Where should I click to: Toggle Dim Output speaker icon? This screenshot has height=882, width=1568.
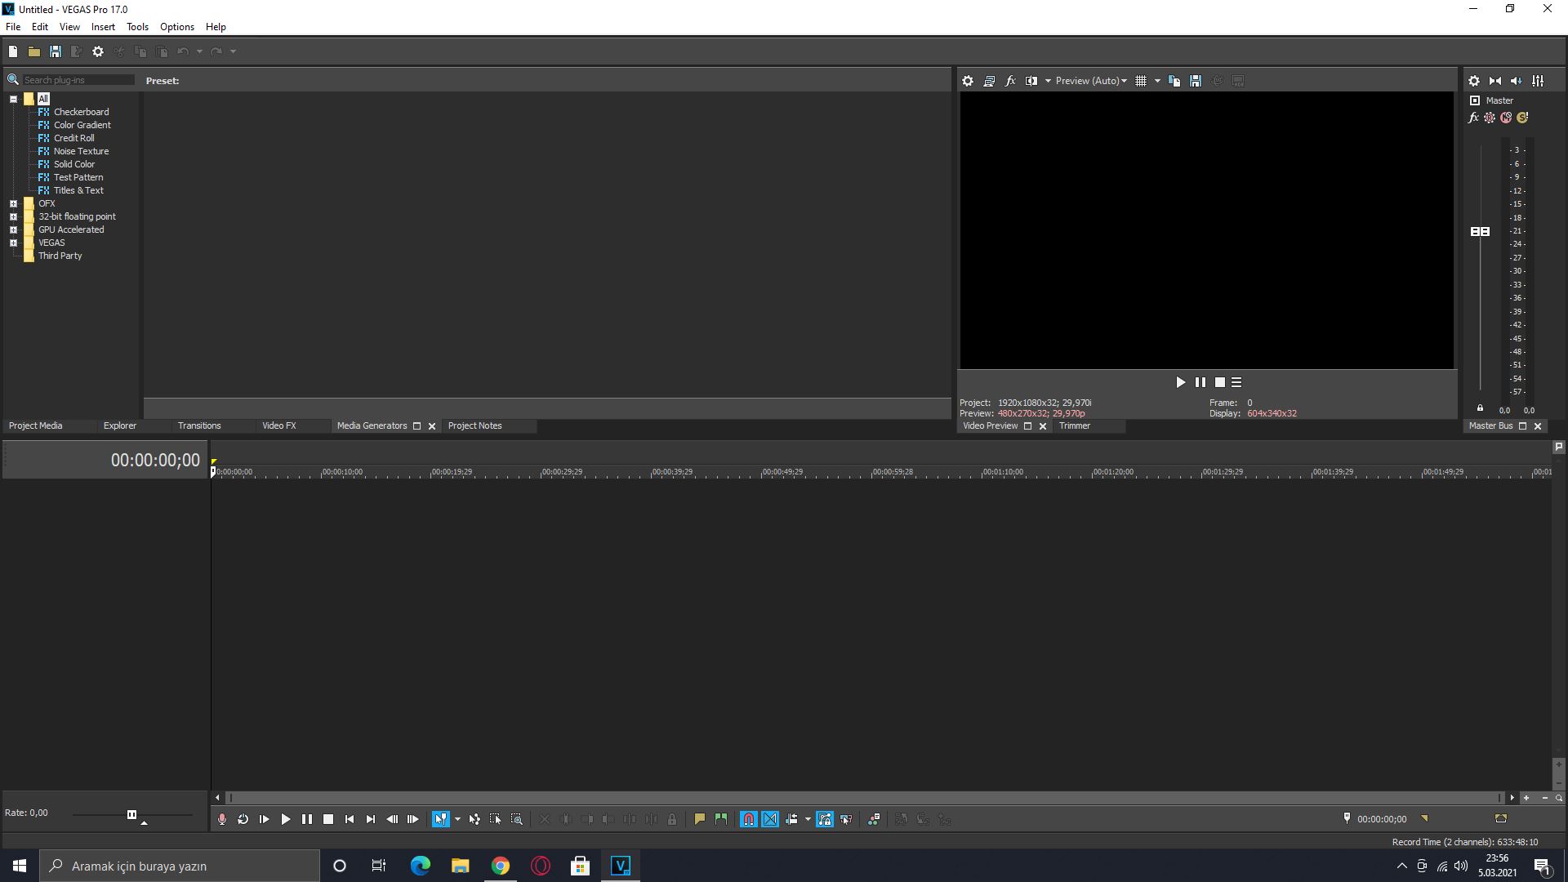click(x=1517, y=81)
